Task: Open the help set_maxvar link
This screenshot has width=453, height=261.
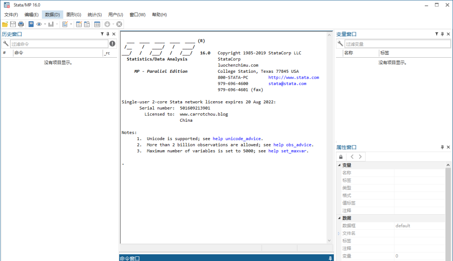Action: coord(287,151)
